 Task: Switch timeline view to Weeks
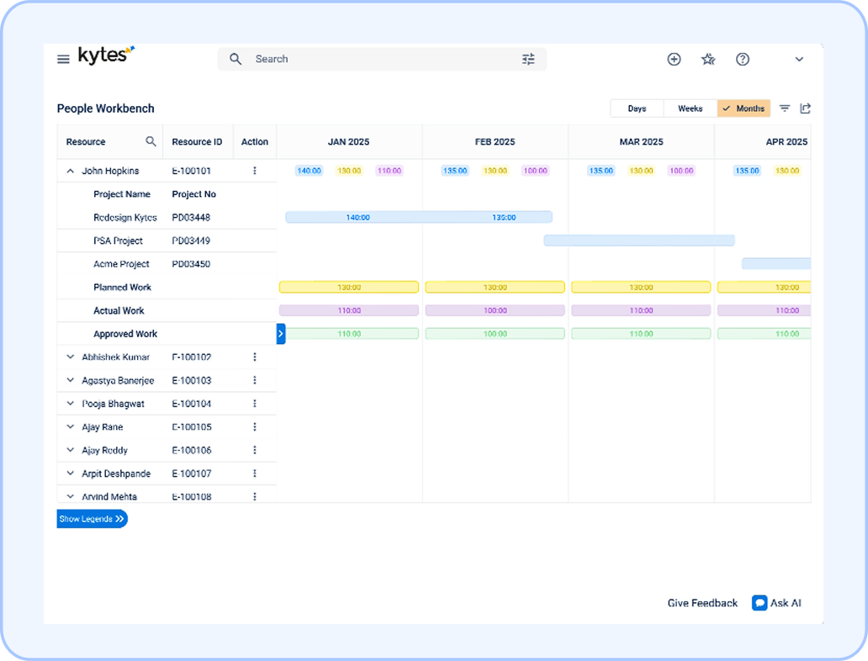690,108
